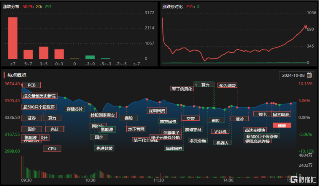This screenshot has height=186, width=319.
Task: Select the CPU hotspot label
Action: pyautogui.click(x=52, y=149)
